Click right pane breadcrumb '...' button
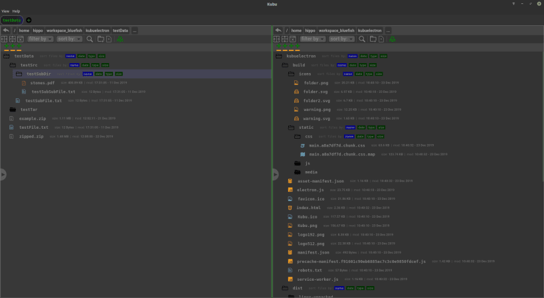The height and width of the screenshot is (298, 544). coord(388,31)
